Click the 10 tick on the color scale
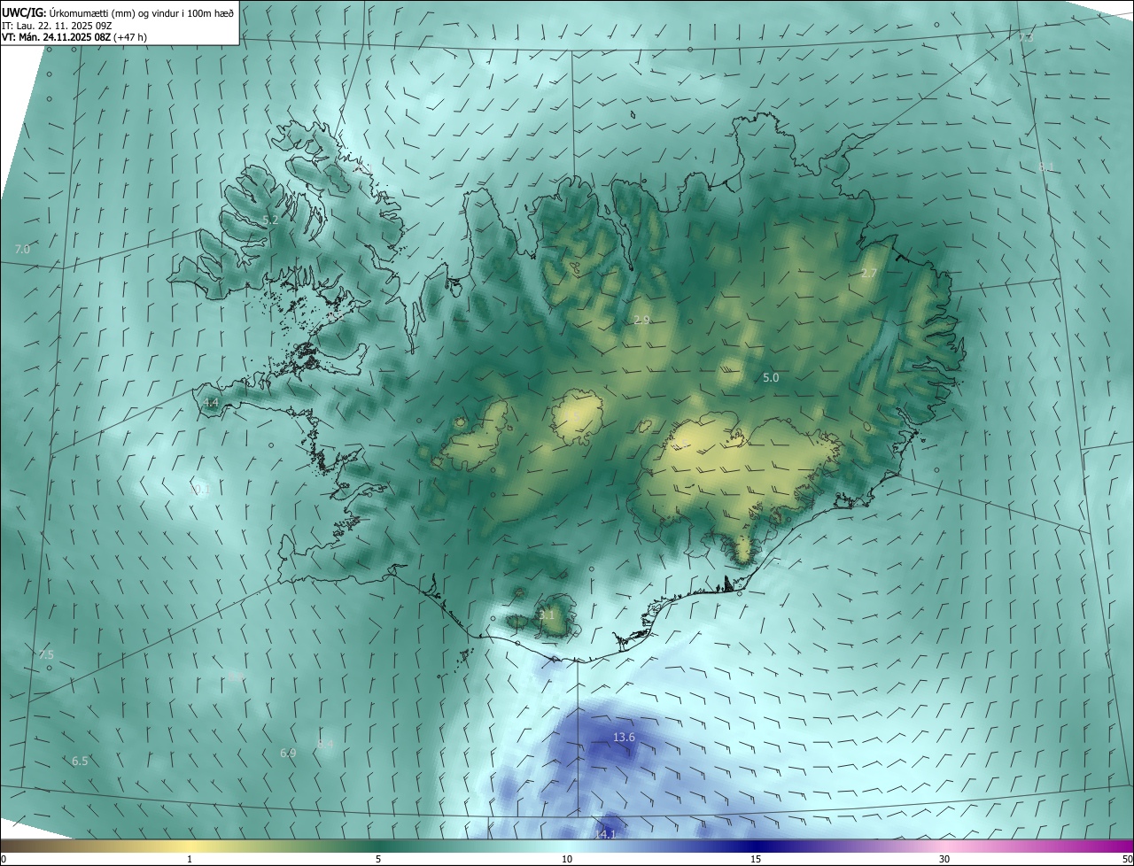Screen dimensions: 1134x866 pos(567,860)
